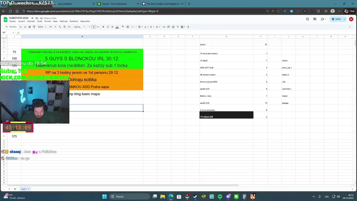Open the fill color picker
The image size is (357, 201).
pos(123,27)
